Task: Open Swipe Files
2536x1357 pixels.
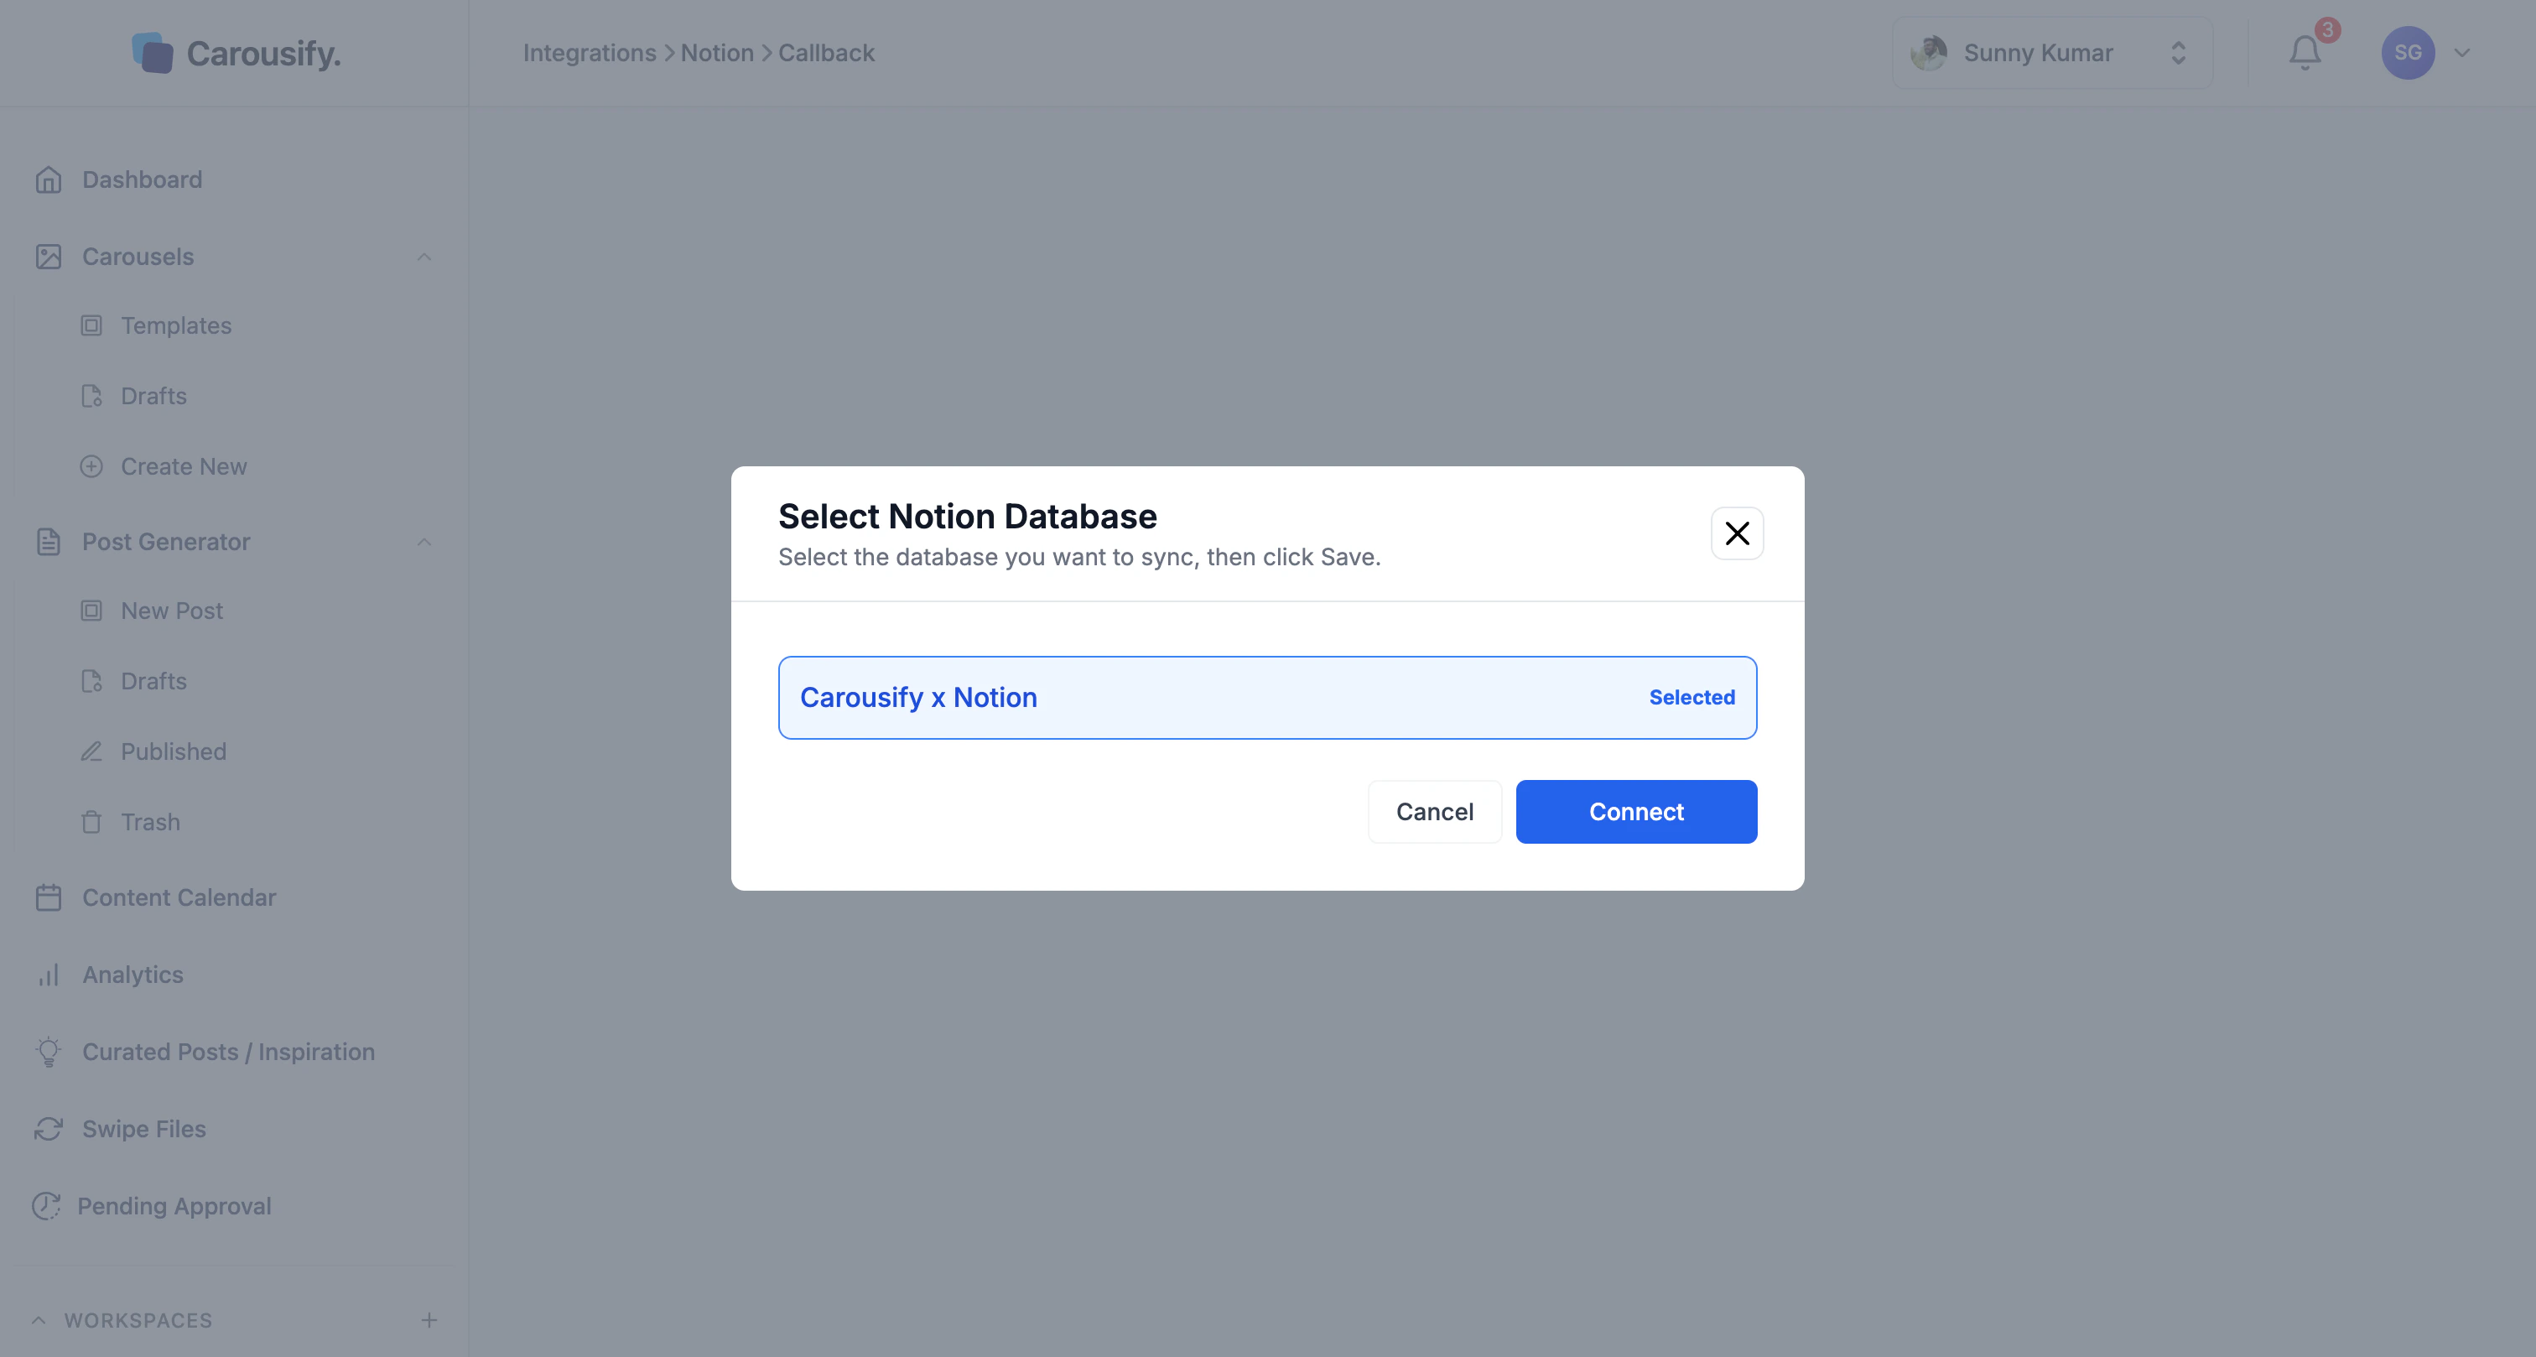Action: (145, 1129)
